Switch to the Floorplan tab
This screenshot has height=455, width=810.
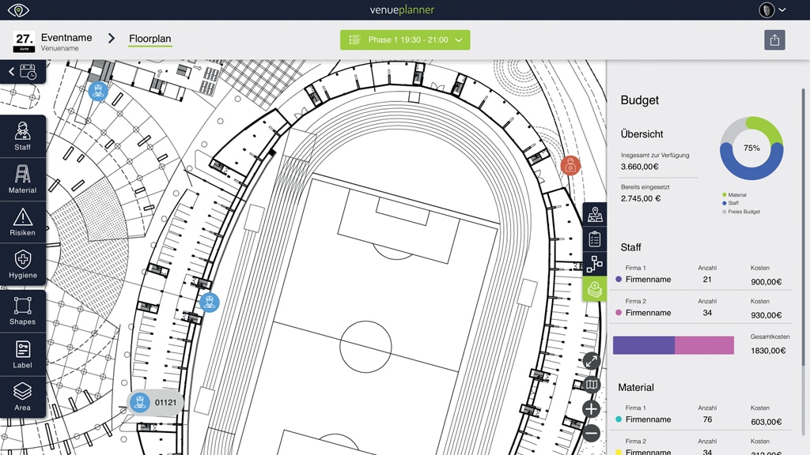click(x=150, y=39)
